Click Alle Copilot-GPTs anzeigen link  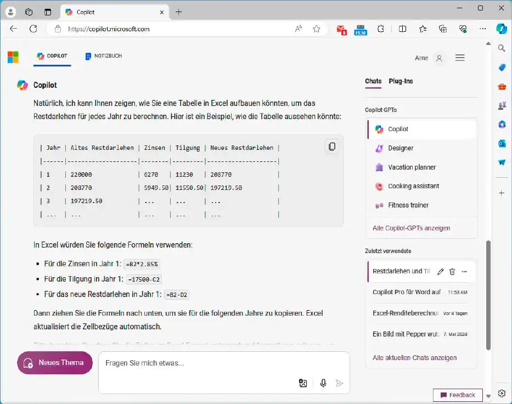coord(412,228)
